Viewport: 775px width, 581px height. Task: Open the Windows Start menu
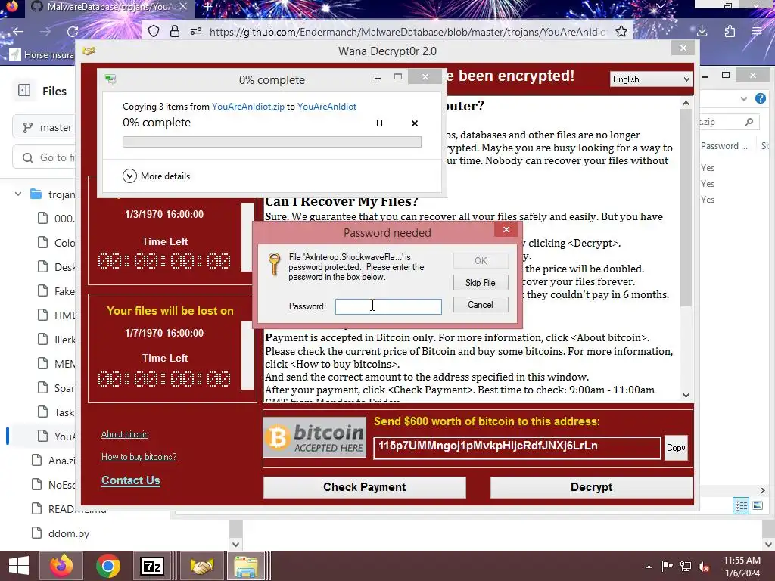19,566
